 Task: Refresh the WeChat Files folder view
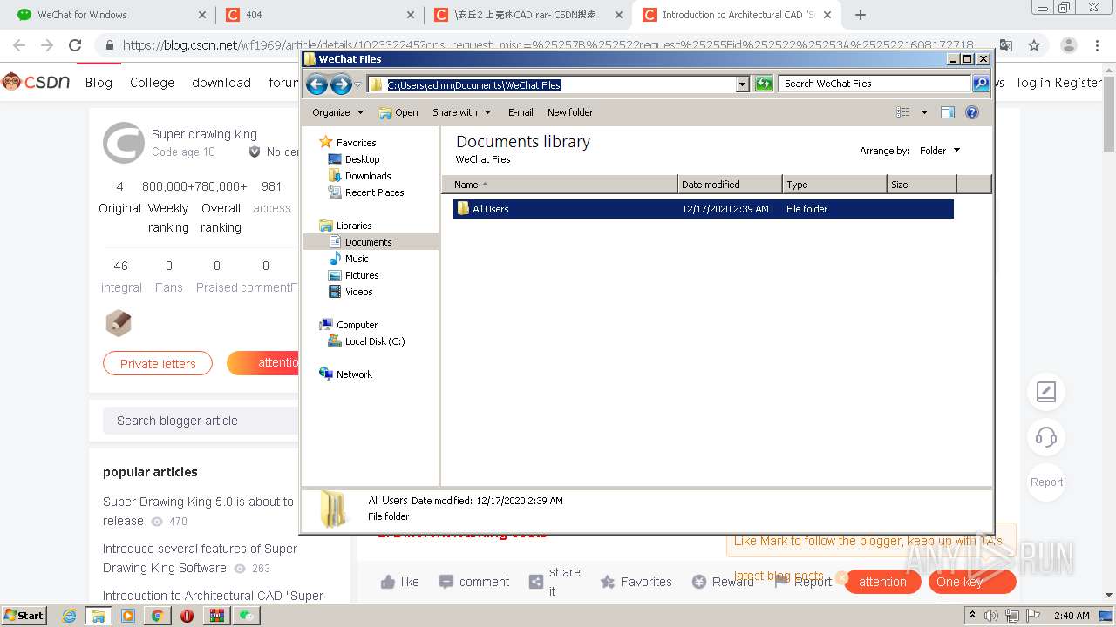tap(764, 84)
